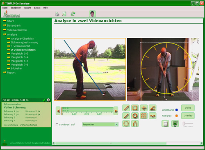Open the print preview magnifier icon
This screenshot has width=205, height=150.
point(64,14)
